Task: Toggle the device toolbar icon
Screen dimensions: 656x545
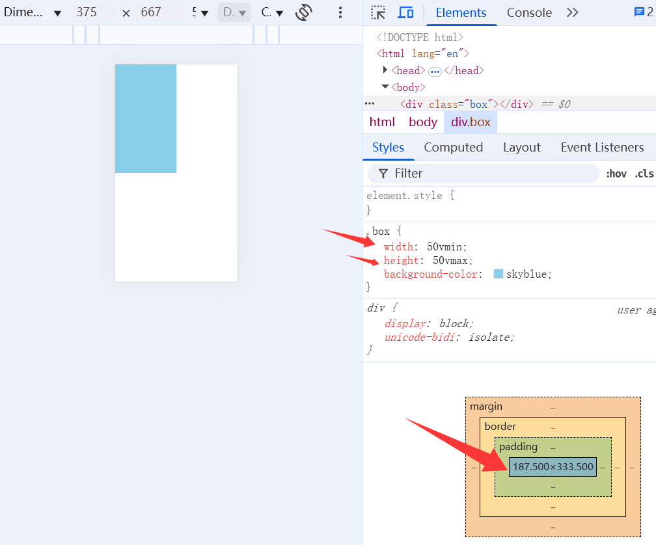Action: pos(405,12)
